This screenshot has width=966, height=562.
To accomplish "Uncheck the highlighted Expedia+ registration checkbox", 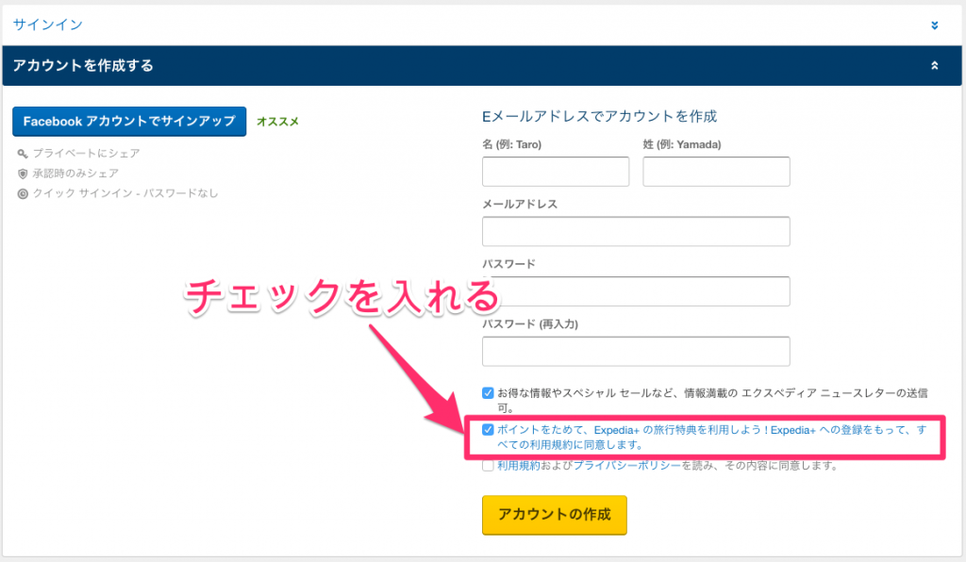I will coord(488,429).
